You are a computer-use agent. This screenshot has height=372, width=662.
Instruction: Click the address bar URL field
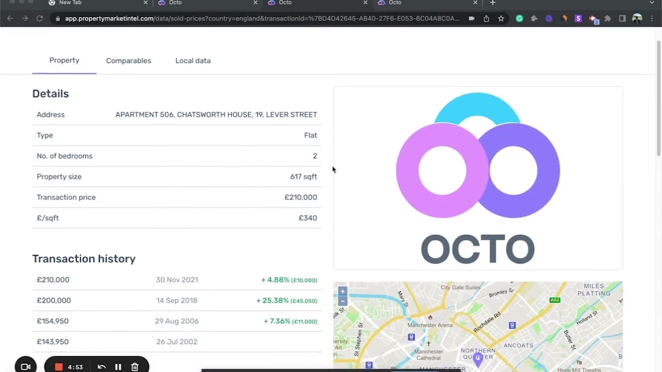point(262,19)
